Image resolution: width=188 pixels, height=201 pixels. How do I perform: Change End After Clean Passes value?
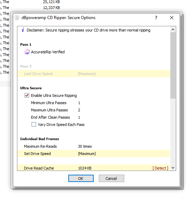tap(79, 117)
